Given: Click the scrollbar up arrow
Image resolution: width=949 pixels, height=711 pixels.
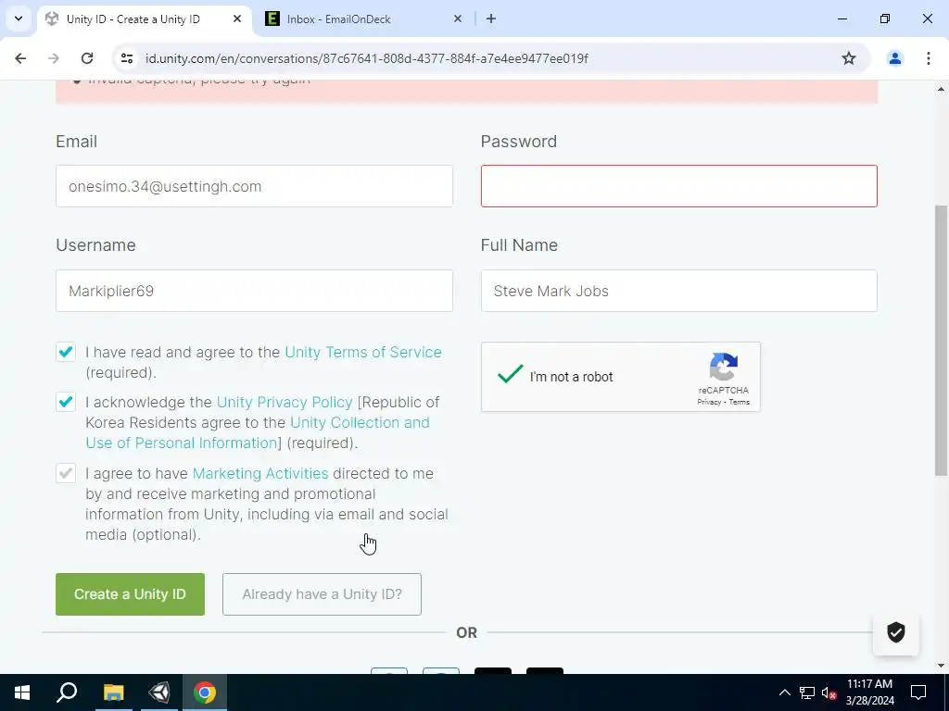Looking at the screenshot, I should tap(942, 89).
